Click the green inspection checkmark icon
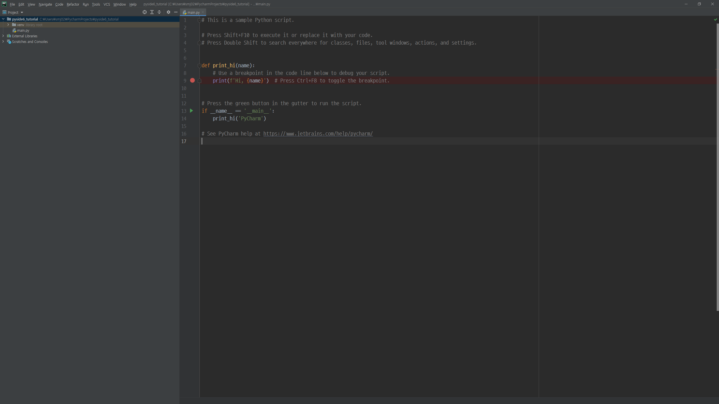This screenshot has height=404, width=719. click(715, 20)
